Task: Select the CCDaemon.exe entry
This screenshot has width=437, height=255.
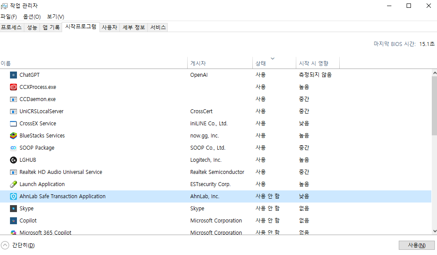Action: 38,99
